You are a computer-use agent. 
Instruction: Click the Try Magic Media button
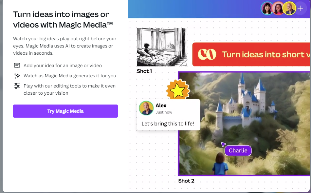65,111
